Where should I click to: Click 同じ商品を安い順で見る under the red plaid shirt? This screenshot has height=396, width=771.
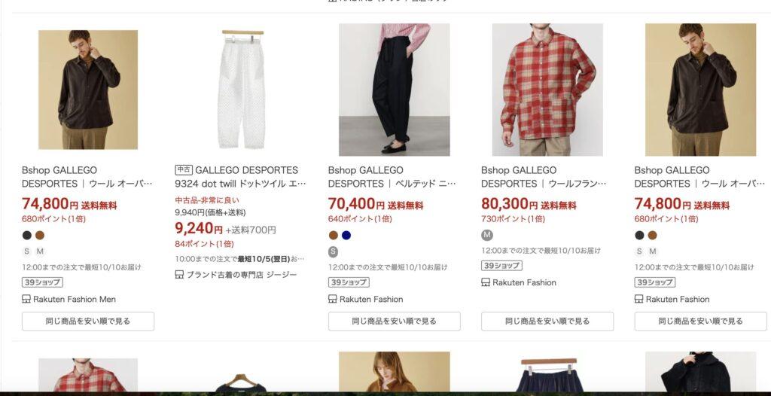point(547,321)
